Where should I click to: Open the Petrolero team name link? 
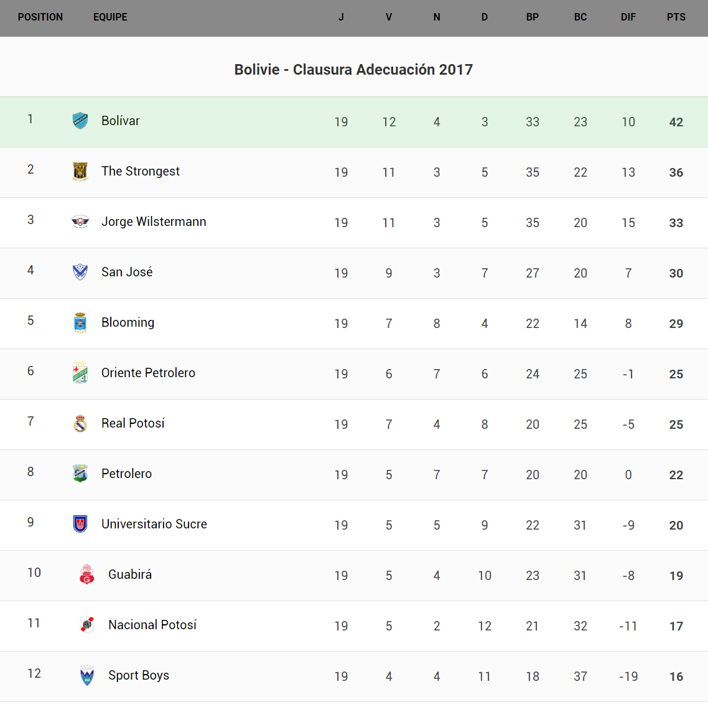[126, 474]
